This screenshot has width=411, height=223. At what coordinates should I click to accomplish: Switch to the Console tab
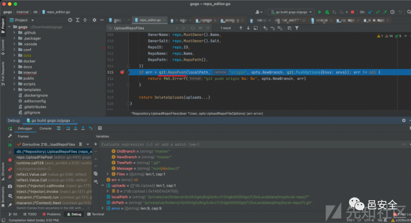pyautogui.click(x=45, y=129)
